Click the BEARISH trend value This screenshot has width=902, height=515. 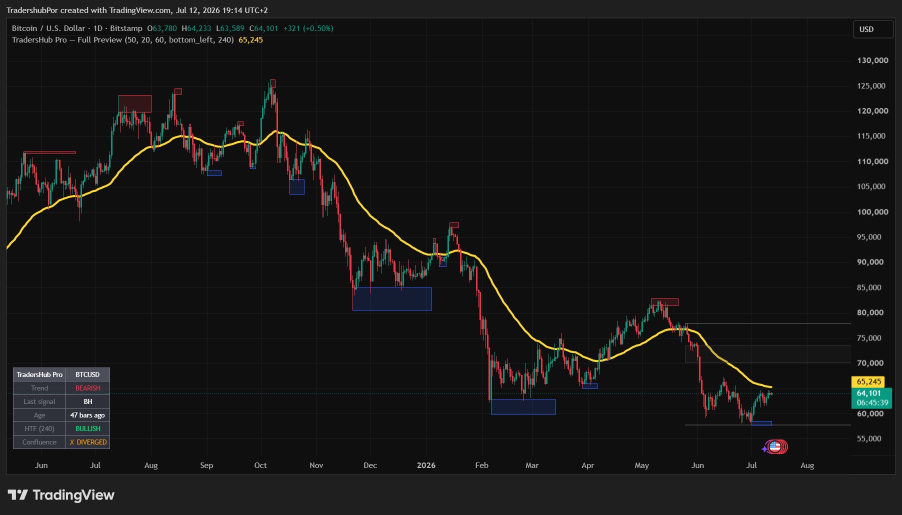[87, 388]
